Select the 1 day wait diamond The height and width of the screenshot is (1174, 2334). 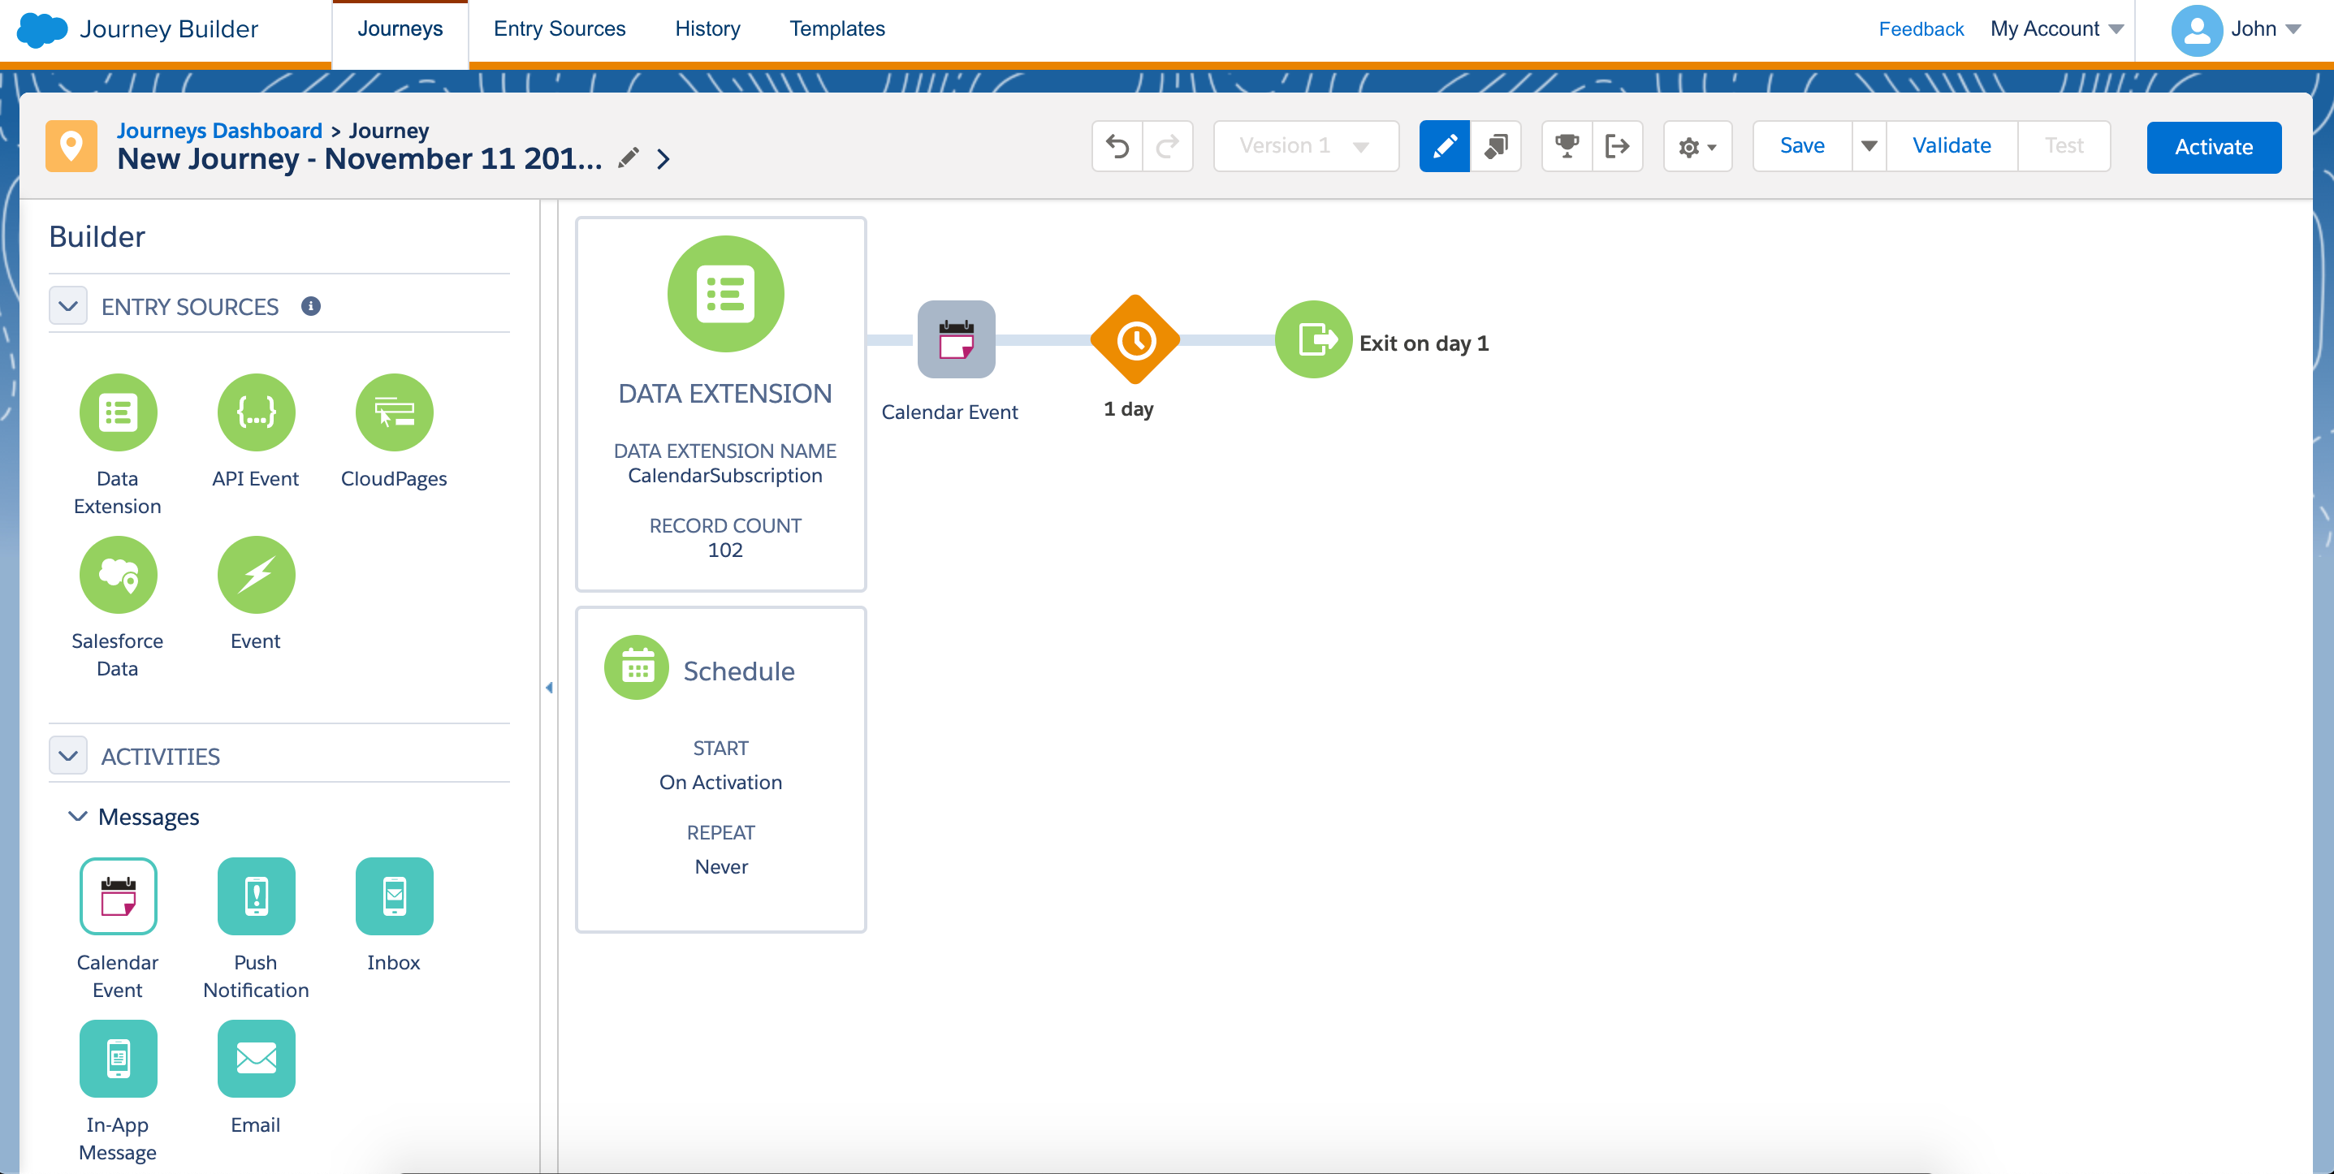[x=1135, y=341]
